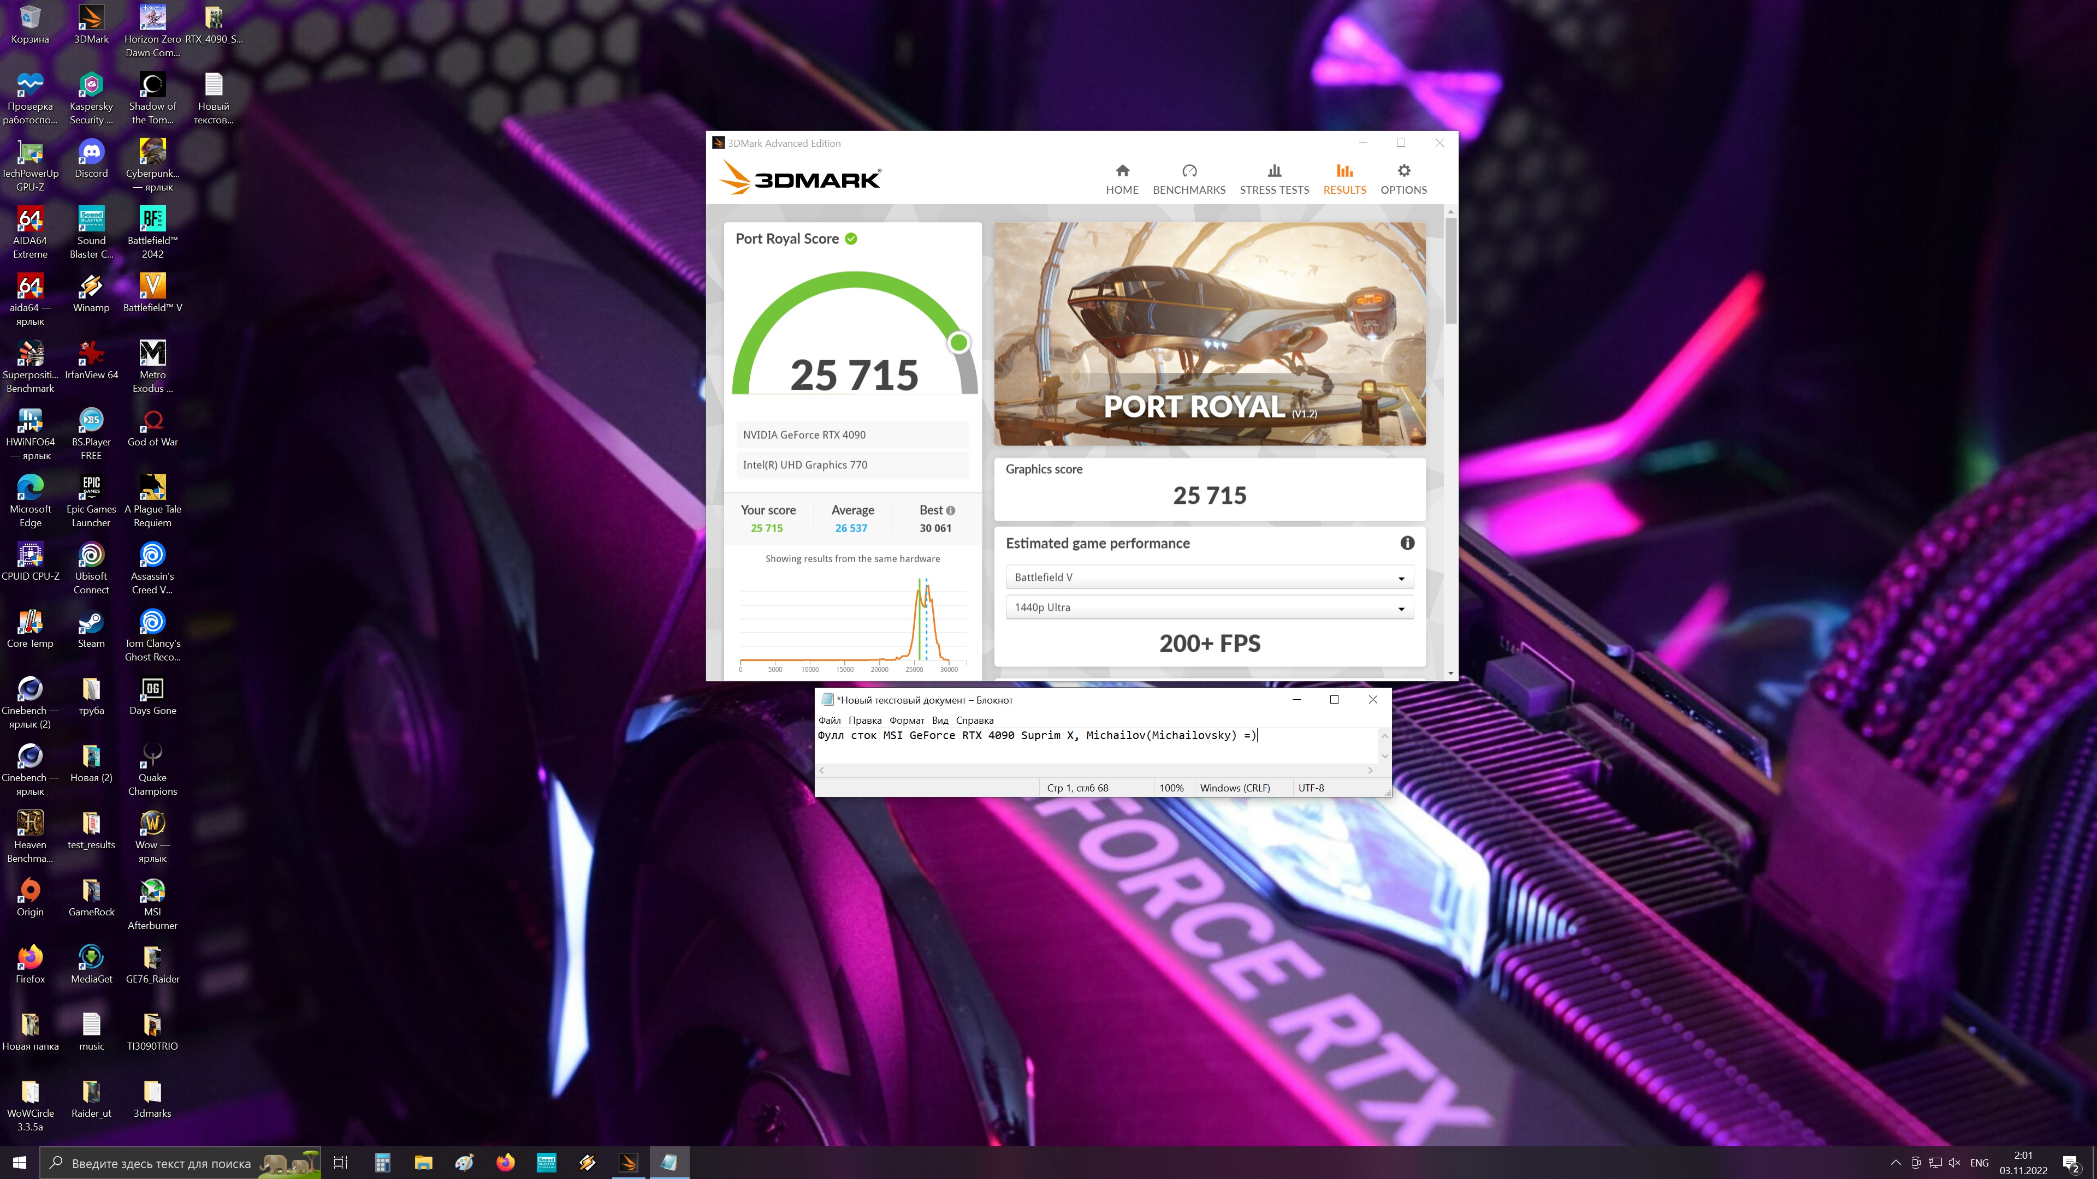Click the green verified score checkmark
Screen dimensions: 2097x1179
[x=851, y=239]
